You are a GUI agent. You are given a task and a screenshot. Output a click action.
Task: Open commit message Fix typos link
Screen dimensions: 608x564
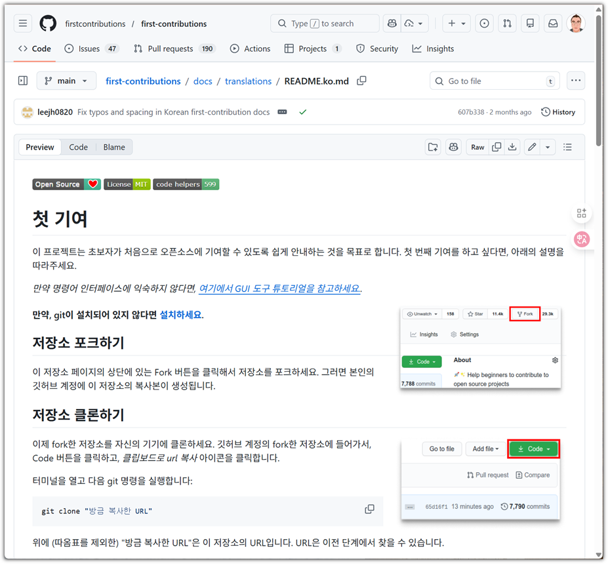(x=173, y=112)
